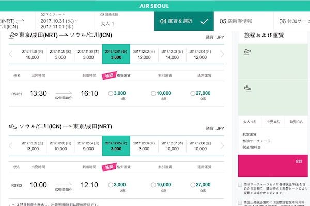Select the 27,000 regular fare for RS751
The height and width of the screenshot is (206, 310).
193,93
